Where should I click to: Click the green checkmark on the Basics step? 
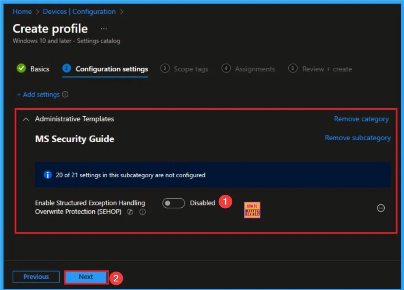[x=21, y=69]
